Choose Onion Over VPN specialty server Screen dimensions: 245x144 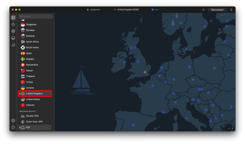(x=34, y=122)
